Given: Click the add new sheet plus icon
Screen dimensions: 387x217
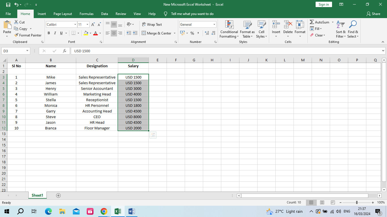Looking at the screenshot, I should [58, 195].
